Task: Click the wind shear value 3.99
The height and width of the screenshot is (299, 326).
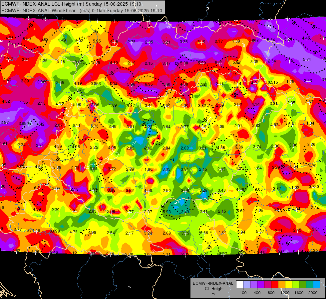Action: click(x=23, y=124)
